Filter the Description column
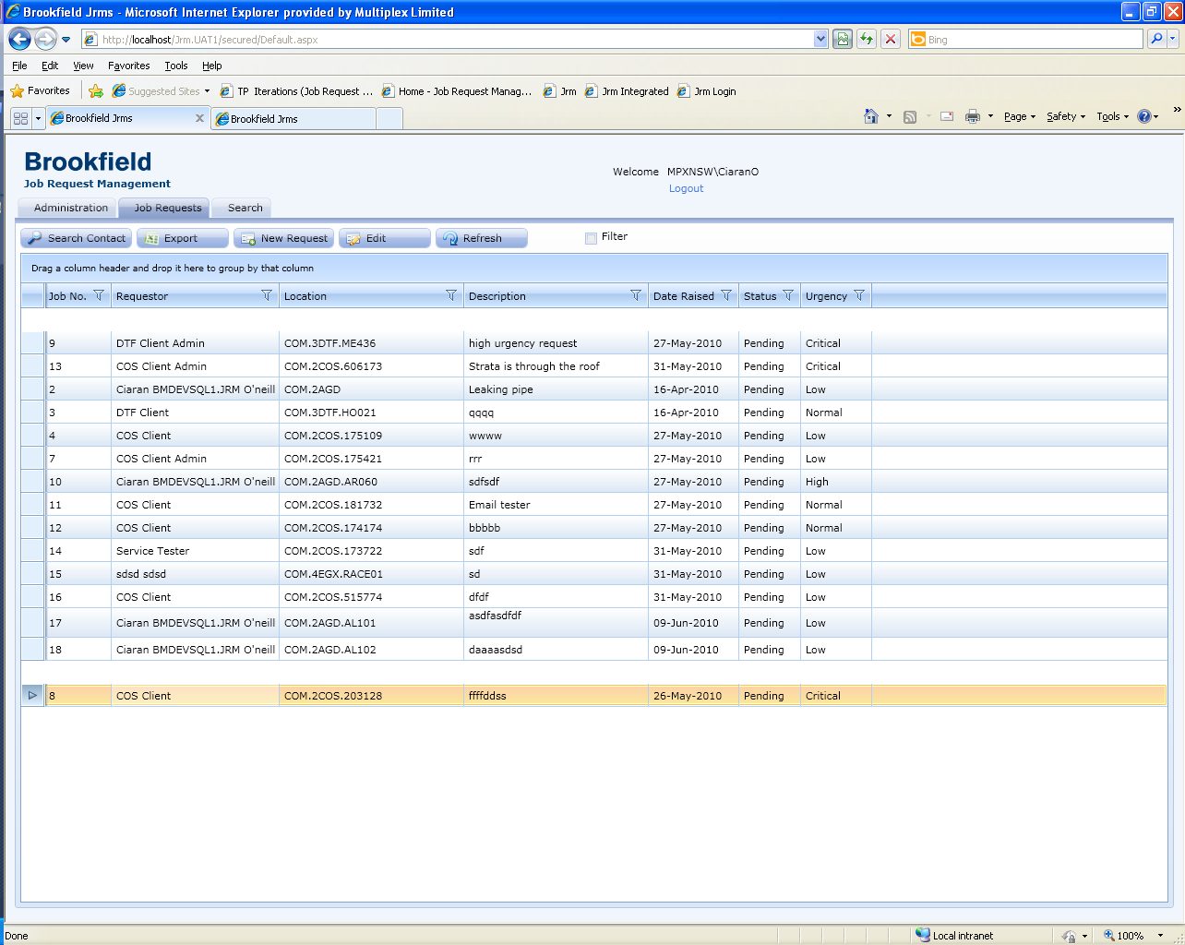Screen dimensions: 1185x945 pos(636,295)
